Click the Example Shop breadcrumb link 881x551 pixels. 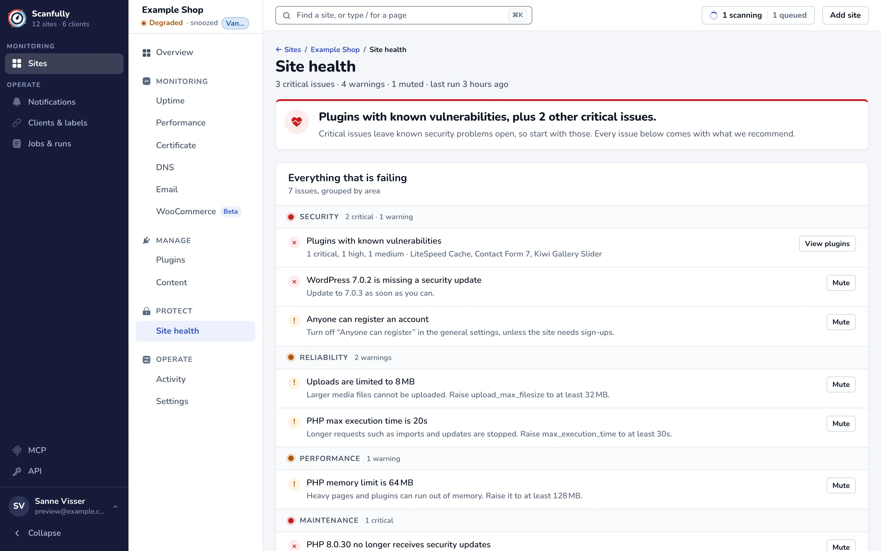tap(335, 50)
